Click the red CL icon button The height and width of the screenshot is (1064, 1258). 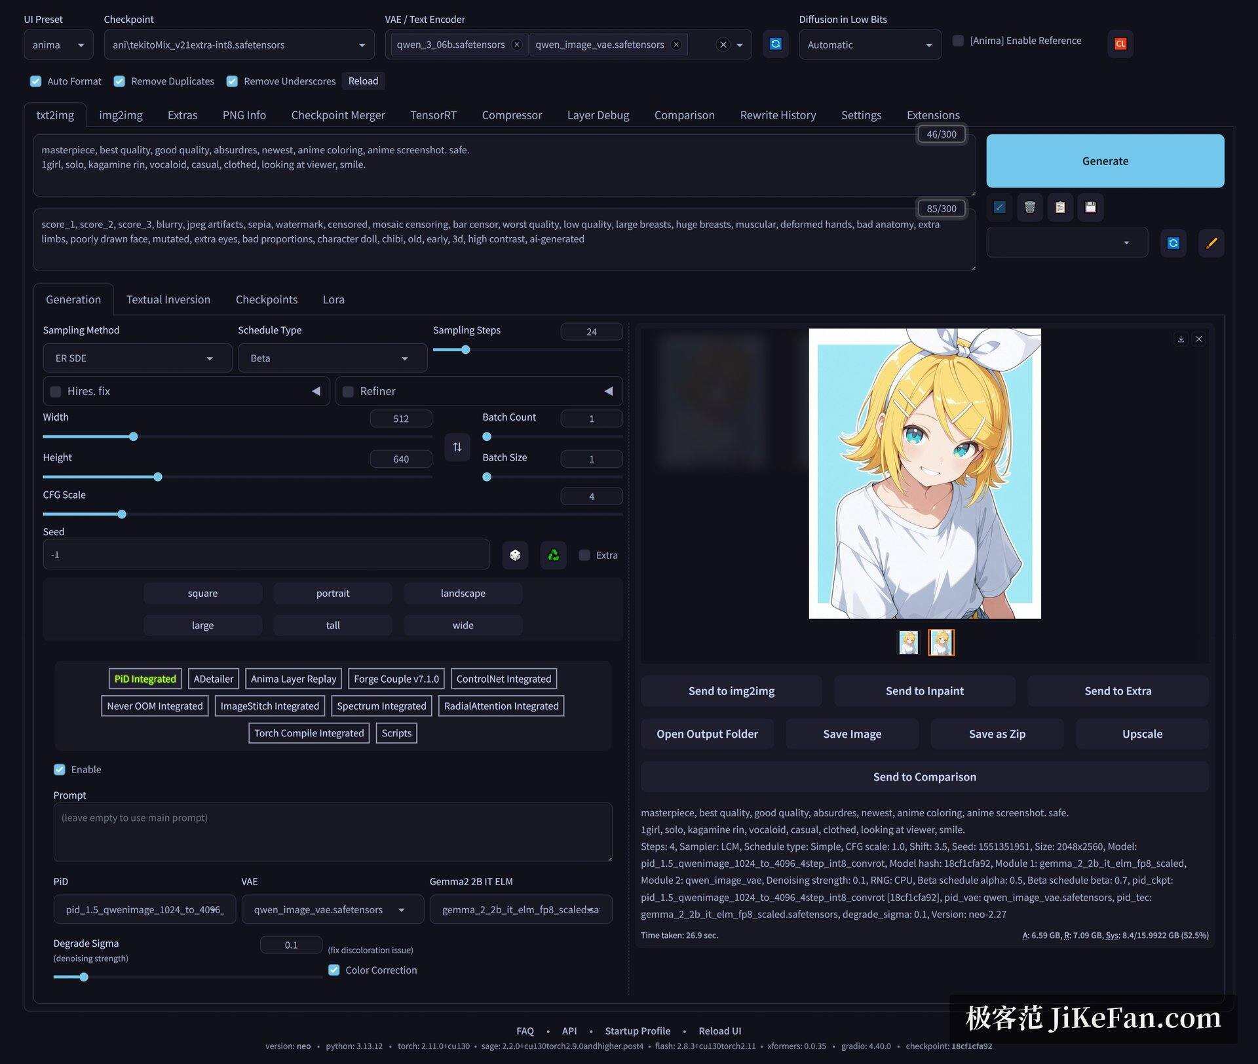[1120, 44]
